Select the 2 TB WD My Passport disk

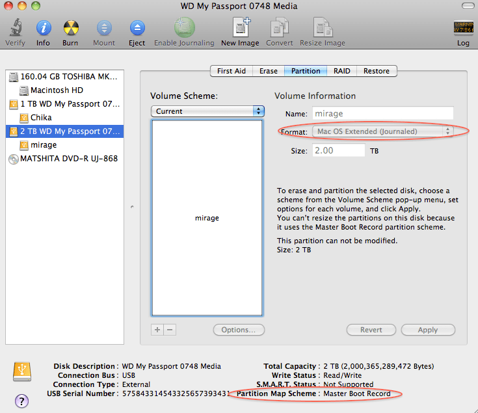click(64, 131)
